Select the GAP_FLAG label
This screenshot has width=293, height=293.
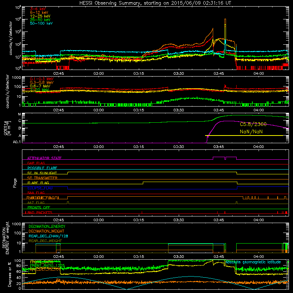[x=36, y=163]
